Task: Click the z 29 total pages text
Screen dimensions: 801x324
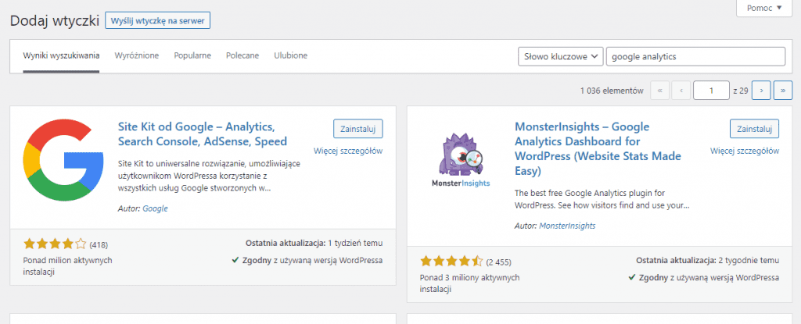Action: (741, 91)
